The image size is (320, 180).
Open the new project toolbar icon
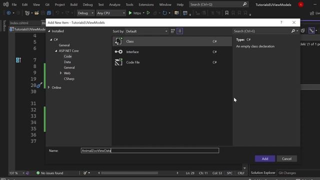coord(27,13)
